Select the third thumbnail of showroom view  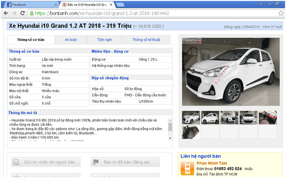point(230,118)
